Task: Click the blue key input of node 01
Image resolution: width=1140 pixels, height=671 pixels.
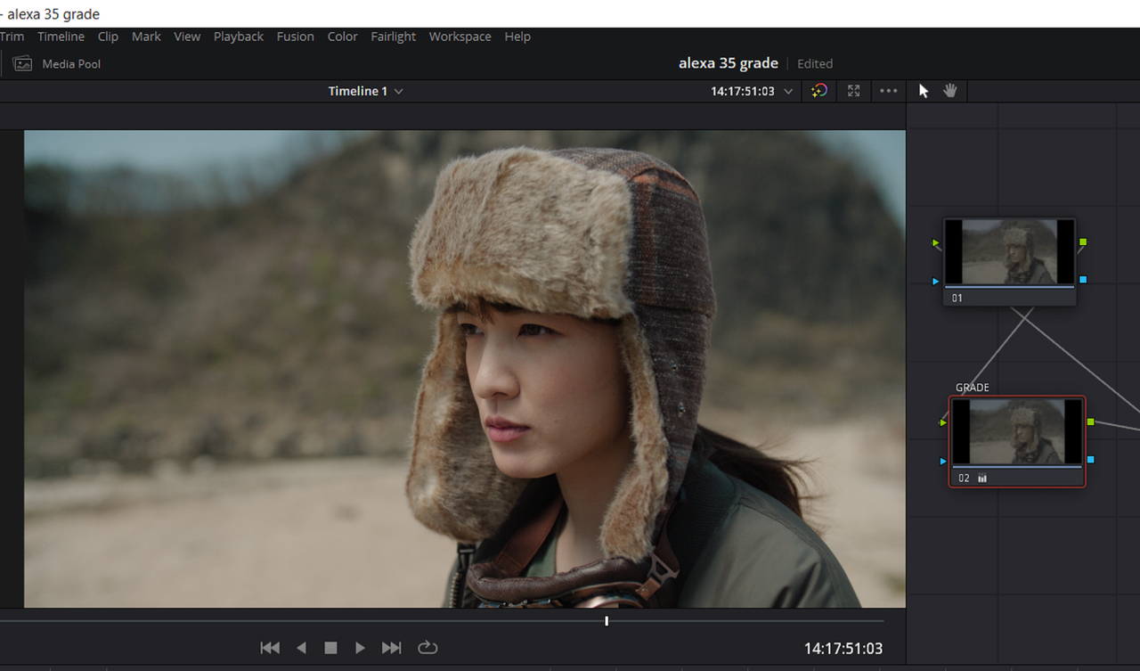Action: [x=936, y=281]
